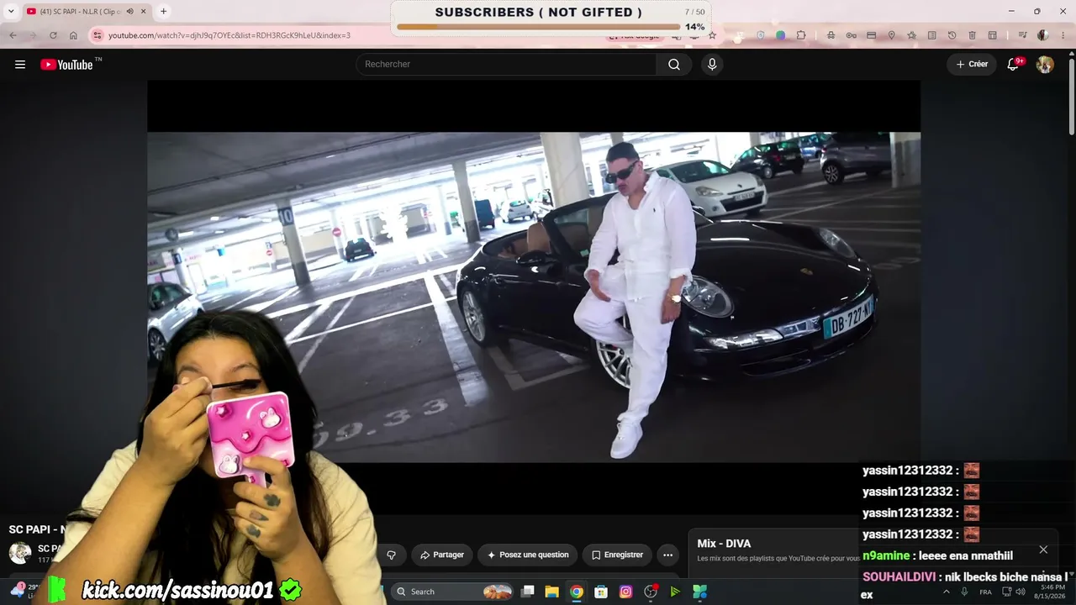Go back in browser history

click(13, 35)
